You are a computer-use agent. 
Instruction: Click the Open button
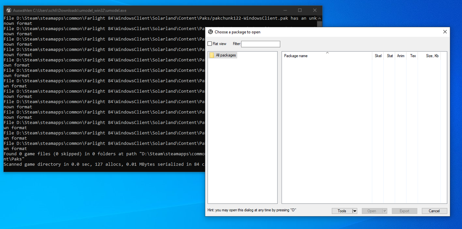[372, 211]
